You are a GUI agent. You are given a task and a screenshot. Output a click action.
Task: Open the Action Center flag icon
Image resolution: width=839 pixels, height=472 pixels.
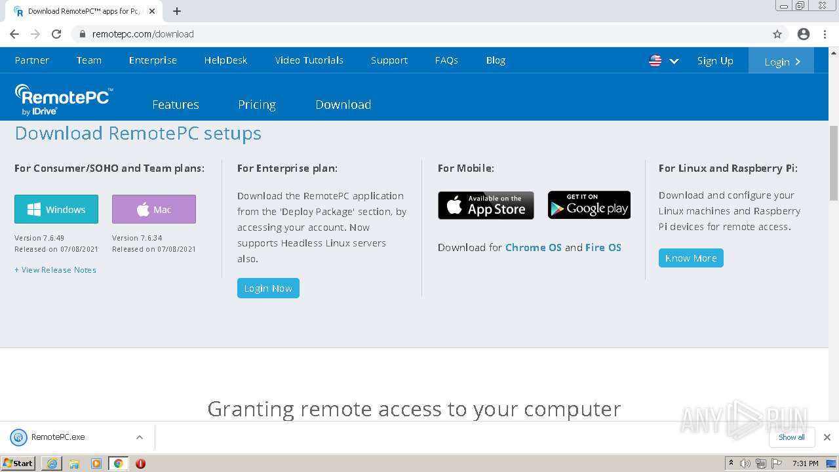coord(777,463)
